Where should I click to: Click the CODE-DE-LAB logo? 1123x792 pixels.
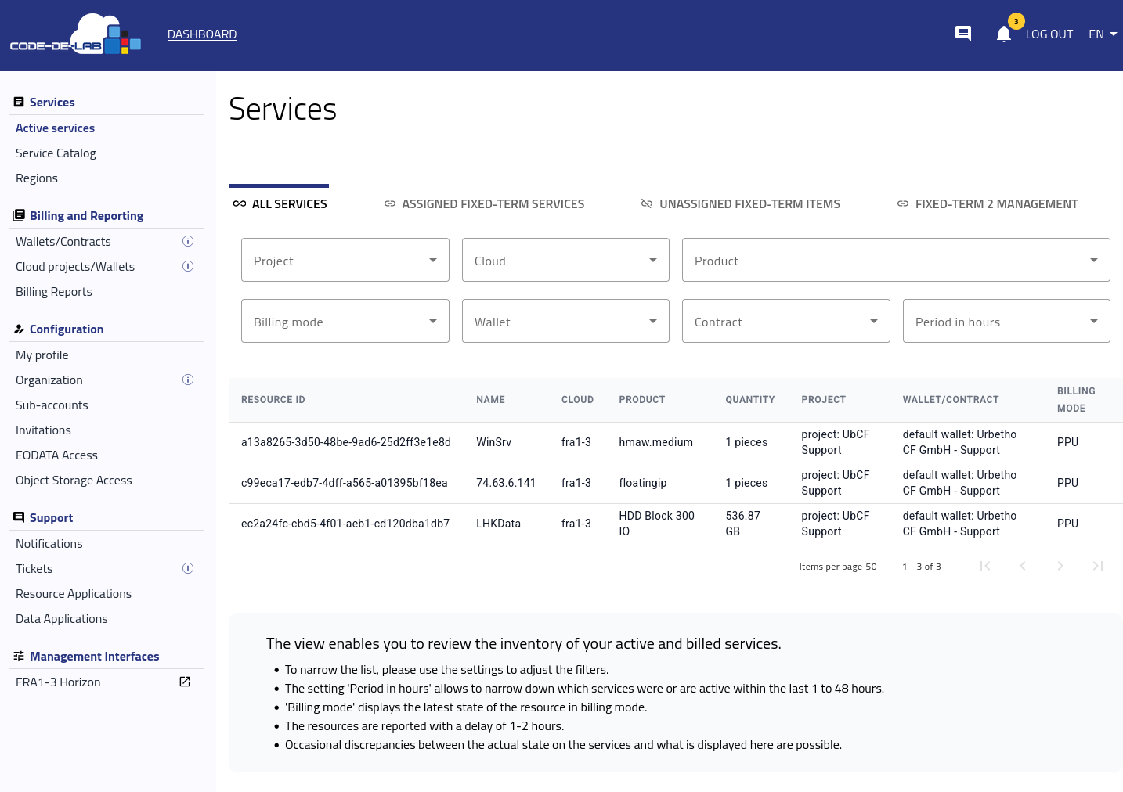(75, 34)
